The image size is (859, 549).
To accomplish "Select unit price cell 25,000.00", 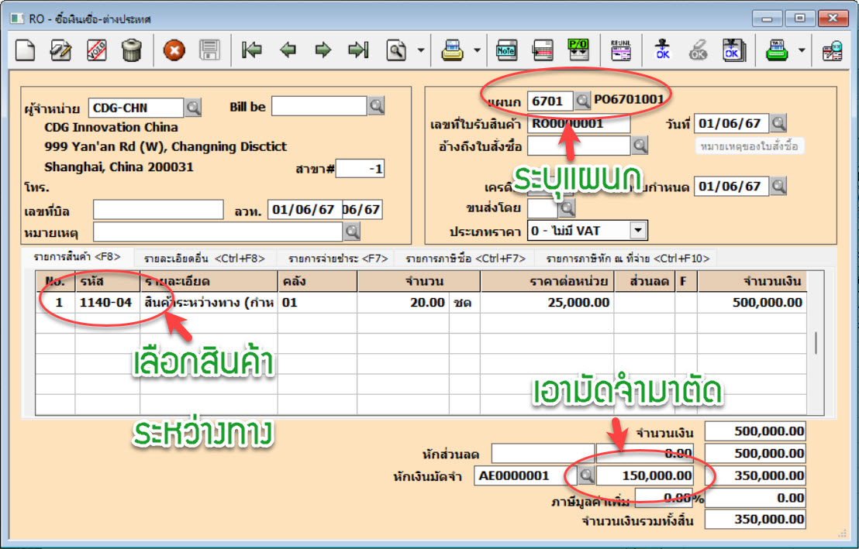I will (x=547, y=302).
